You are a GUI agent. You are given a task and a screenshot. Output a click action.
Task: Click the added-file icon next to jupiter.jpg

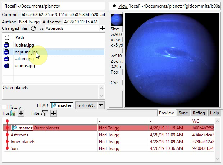click(x=6, y=45)
